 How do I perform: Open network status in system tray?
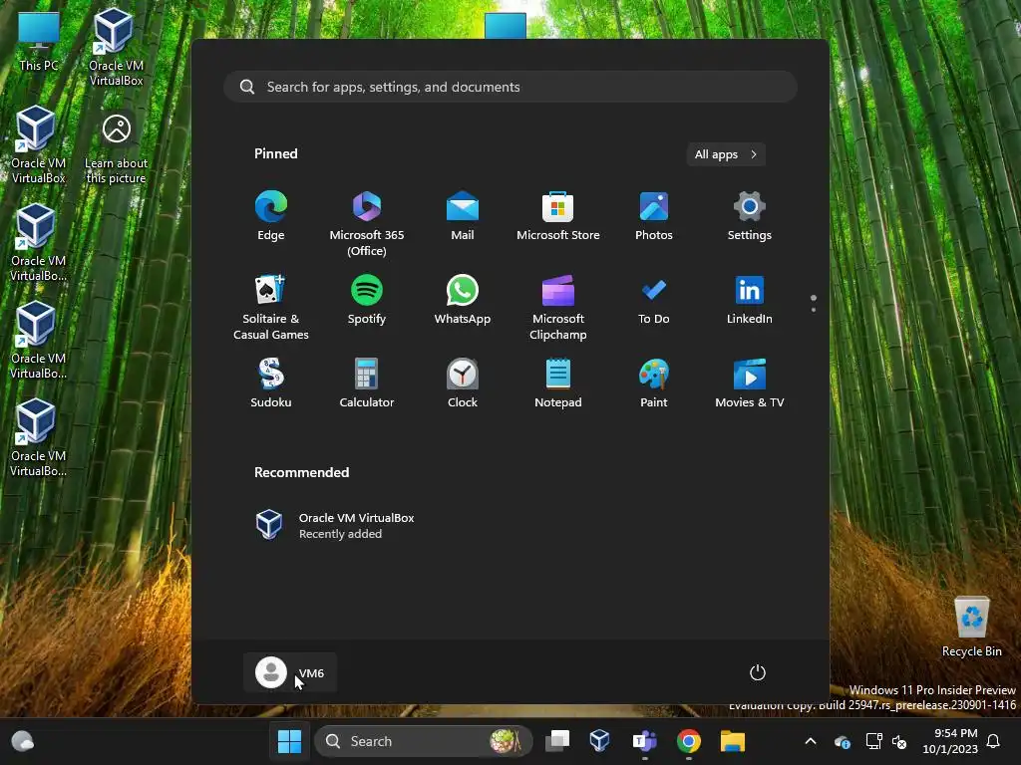point(873,741)
